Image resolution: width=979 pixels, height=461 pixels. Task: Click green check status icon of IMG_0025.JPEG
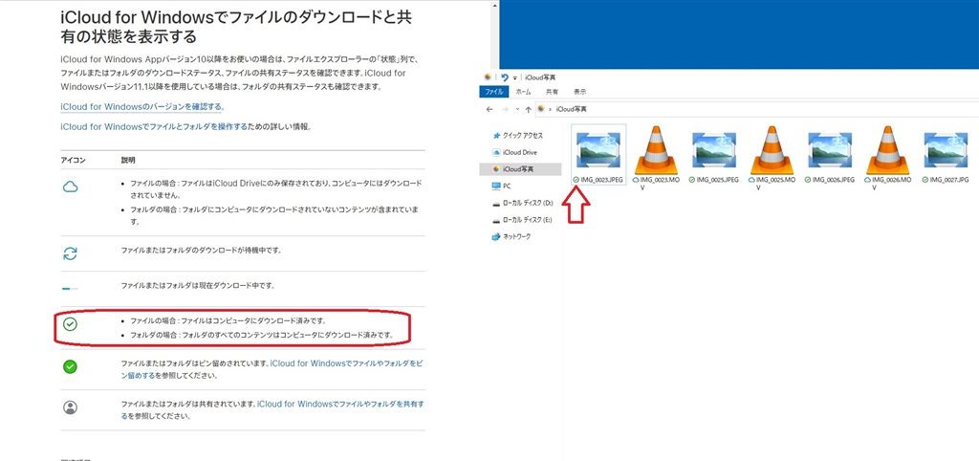pyautogui.click(x=692, y=179)
